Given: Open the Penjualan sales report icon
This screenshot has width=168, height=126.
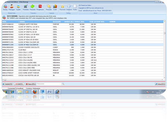Looking at the screenshot, I should [49, 7].
